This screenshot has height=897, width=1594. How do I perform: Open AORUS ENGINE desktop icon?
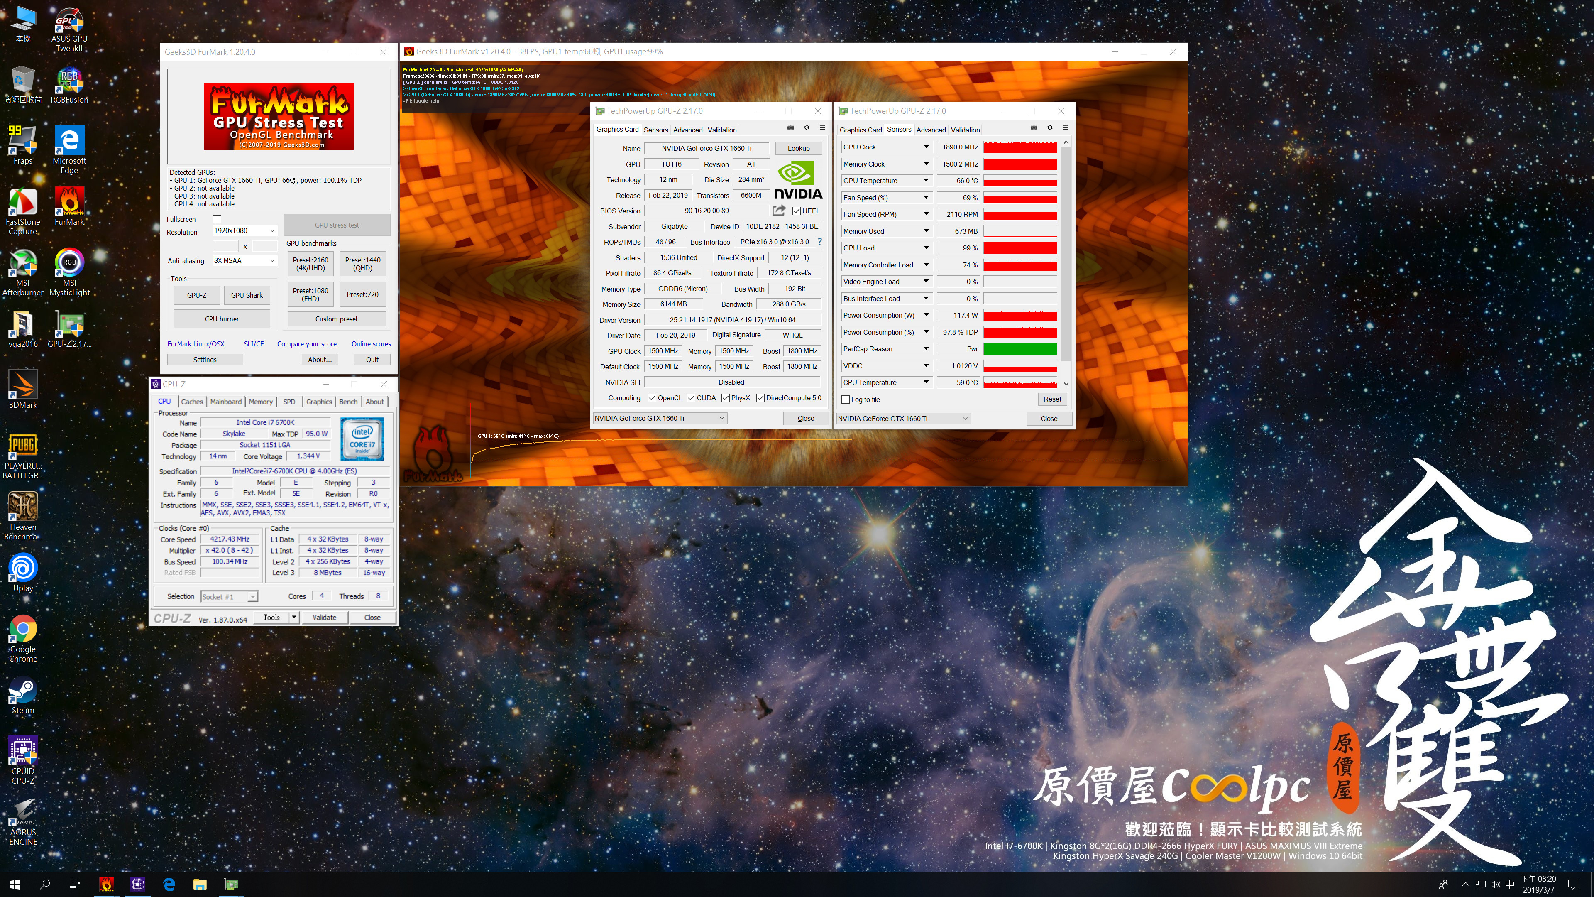tap(23, 821)
